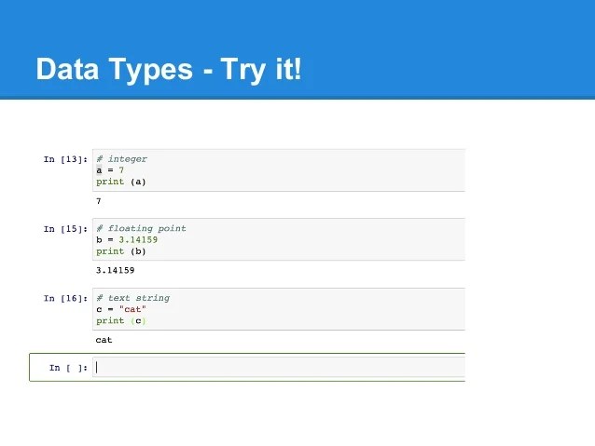
Task: Click the "a = 7" assignment line
Action: pyautogui.click(x=110, y=170)
